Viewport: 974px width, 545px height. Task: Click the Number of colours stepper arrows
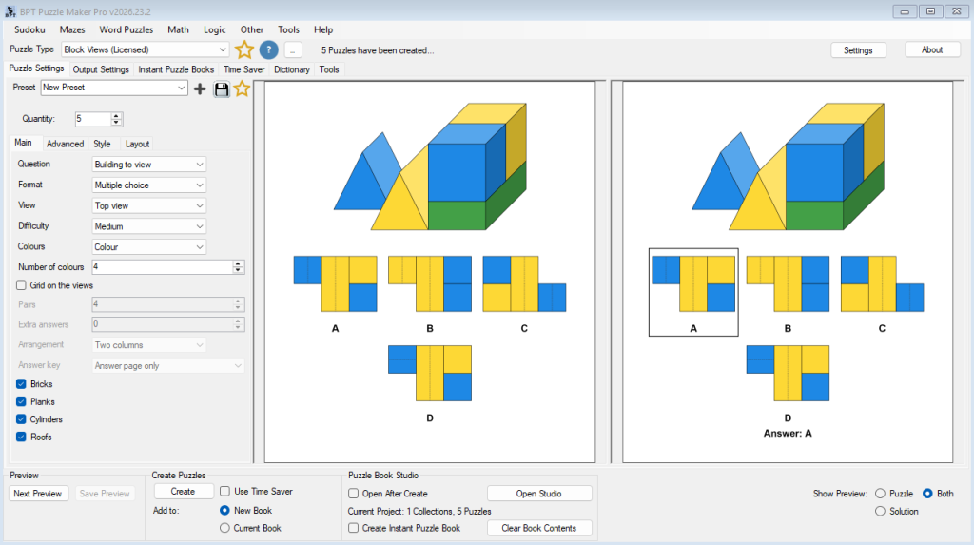click(x=238, y=266)
